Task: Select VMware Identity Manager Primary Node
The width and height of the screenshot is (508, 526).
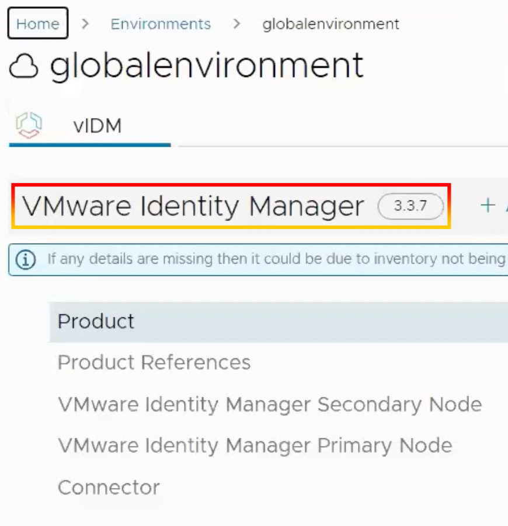Action: (255, 446)
